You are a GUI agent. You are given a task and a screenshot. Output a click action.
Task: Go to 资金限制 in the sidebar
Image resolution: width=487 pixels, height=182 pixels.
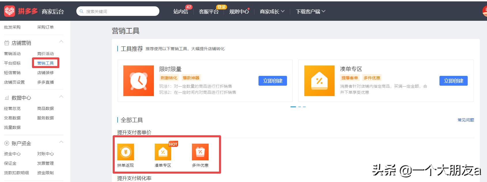click(46, 173)
